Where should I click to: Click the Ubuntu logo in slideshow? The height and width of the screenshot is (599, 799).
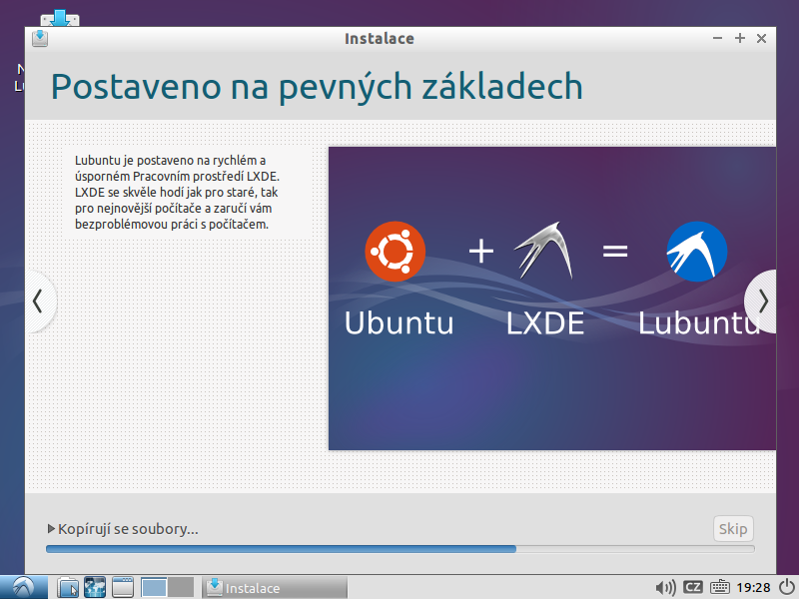click(x=395, y=252)
